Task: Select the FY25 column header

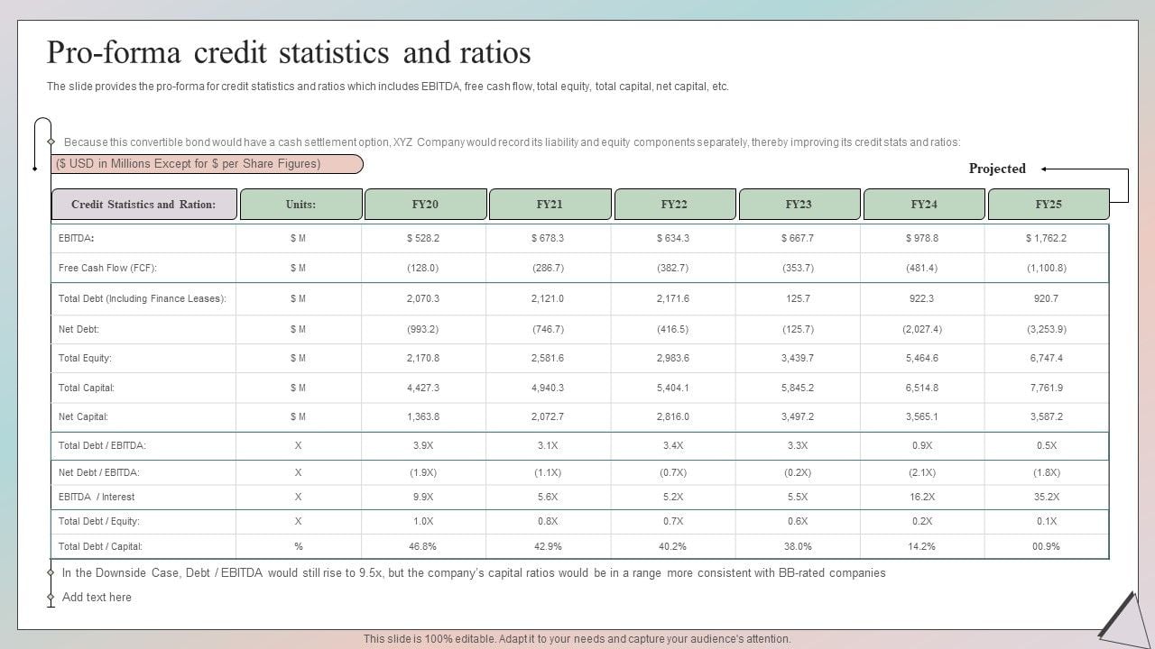Action: pyautogui.click(x=1049, y=205)
